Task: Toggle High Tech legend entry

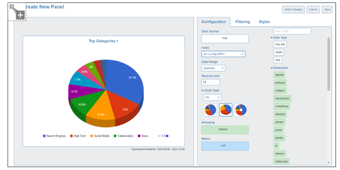Action: tap(78, 136)
